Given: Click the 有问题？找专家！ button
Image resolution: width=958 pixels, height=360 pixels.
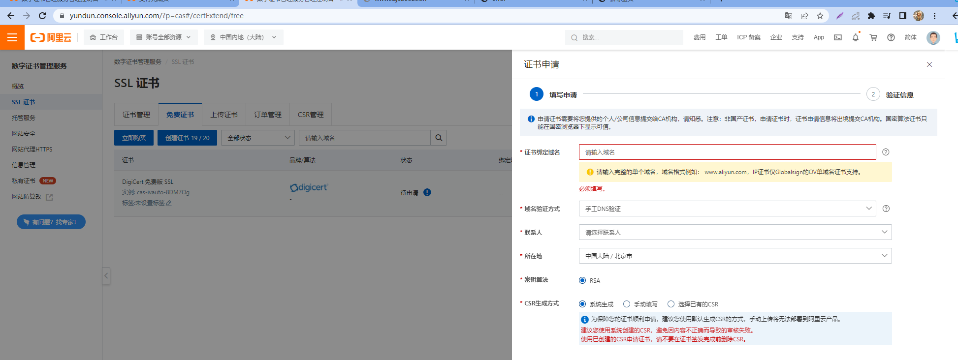Looking at the screenshot, I should [51, 222].
